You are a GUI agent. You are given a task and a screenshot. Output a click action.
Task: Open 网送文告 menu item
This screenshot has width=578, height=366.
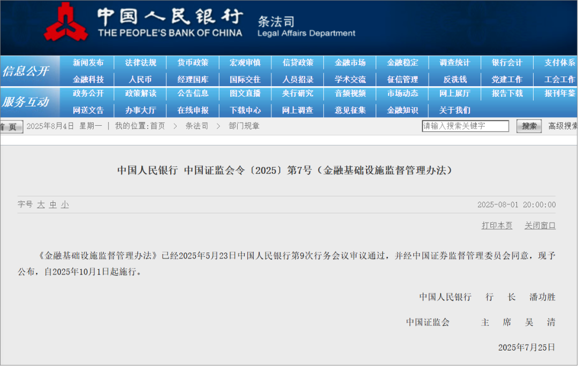point(88,110)
